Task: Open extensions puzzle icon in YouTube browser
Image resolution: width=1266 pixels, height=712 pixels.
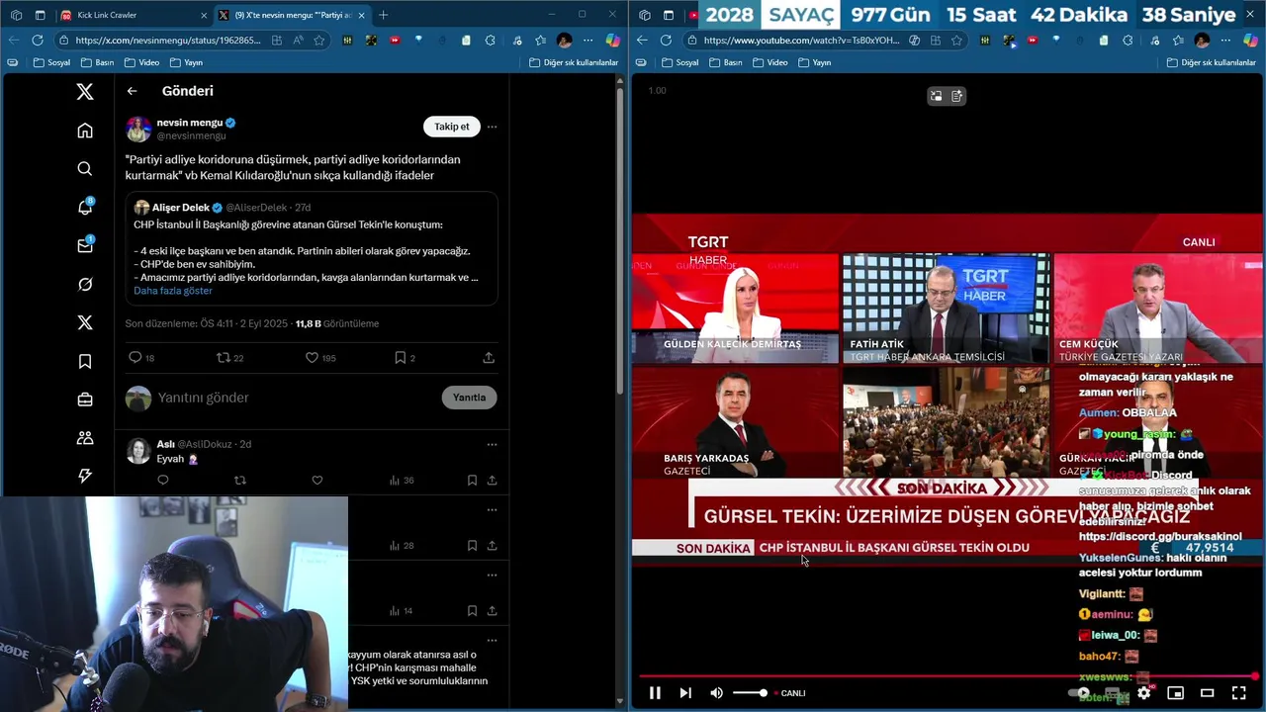Action: coord(1128,41)
